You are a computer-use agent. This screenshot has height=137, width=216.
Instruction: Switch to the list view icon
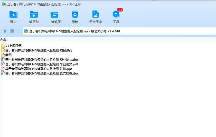[x=18, y=31]
